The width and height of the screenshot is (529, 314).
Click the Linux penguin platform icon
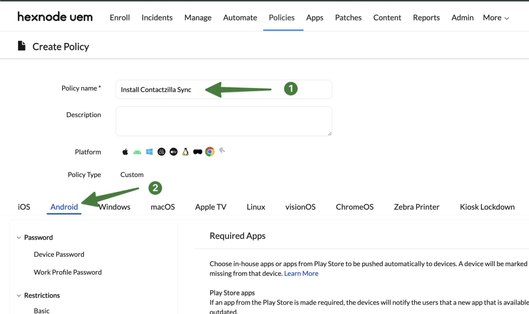click(x=185, y=152)
